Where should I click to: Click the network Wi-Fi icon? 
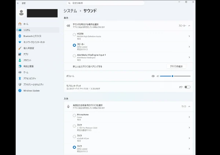coord(20,42)
